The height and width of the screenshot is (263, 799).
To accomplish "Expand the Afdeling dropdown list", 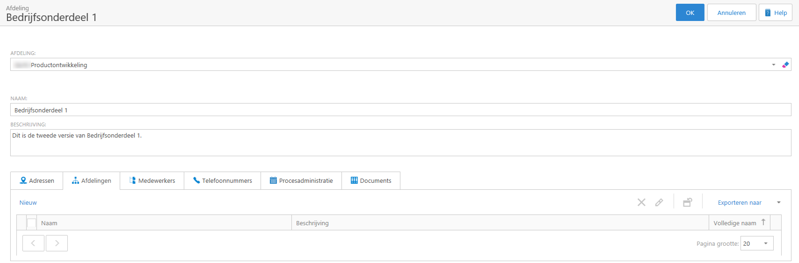I will point(773,65).
